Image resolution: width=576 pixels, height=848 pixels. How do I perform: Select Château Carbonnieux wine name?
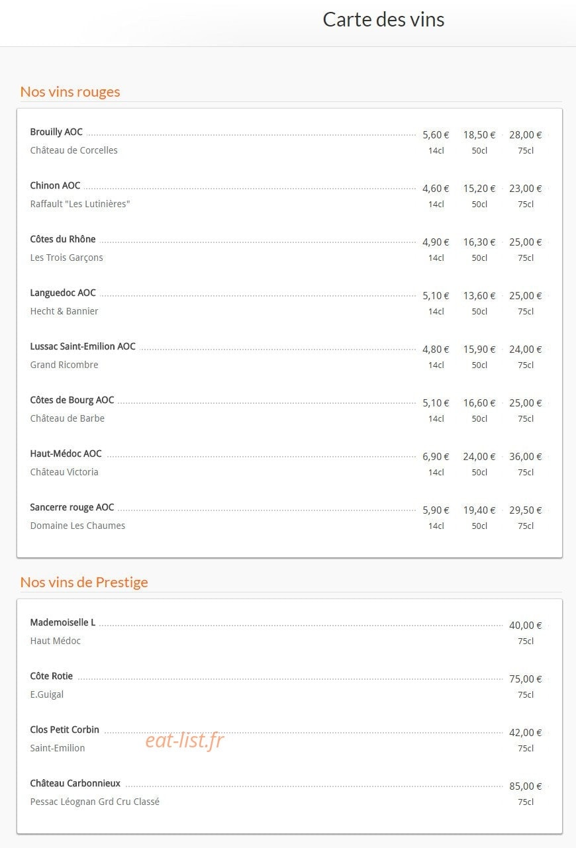[x=75, y=784]
